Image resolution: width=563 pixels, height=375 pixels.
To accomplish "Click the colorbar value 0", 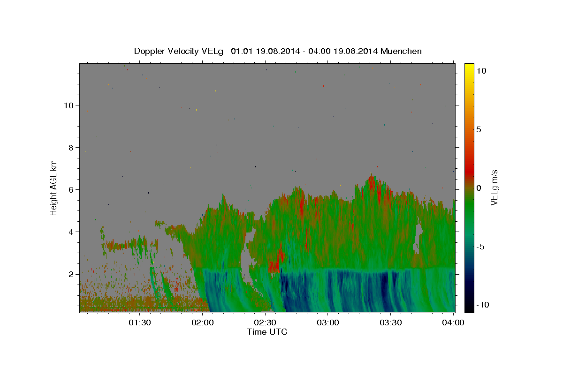I will point(479,188).
